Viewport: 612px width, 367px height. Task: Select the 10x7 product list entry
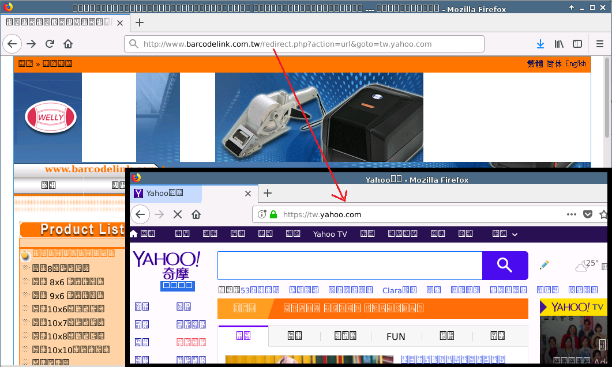(68, 323)
